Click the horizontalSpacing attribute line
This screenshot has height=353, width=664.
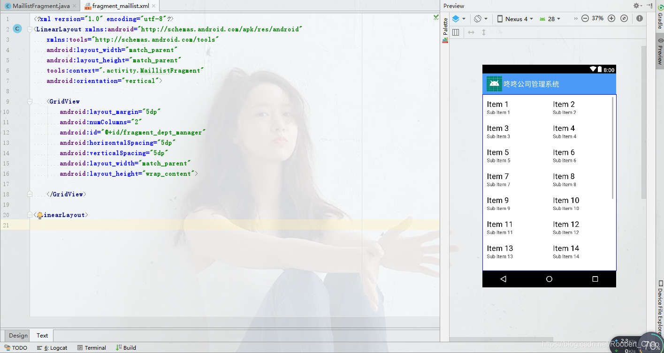pyautogui.click(x=118, y=143)
